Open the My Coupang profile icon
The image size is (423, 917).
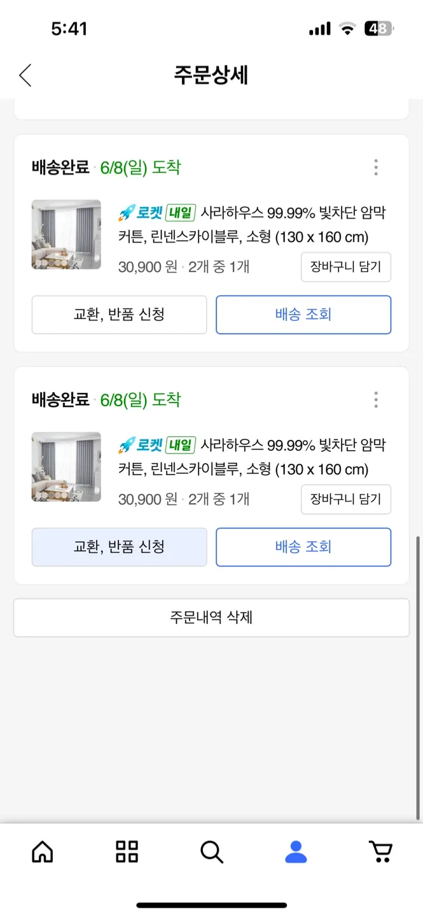click(296, 851)
